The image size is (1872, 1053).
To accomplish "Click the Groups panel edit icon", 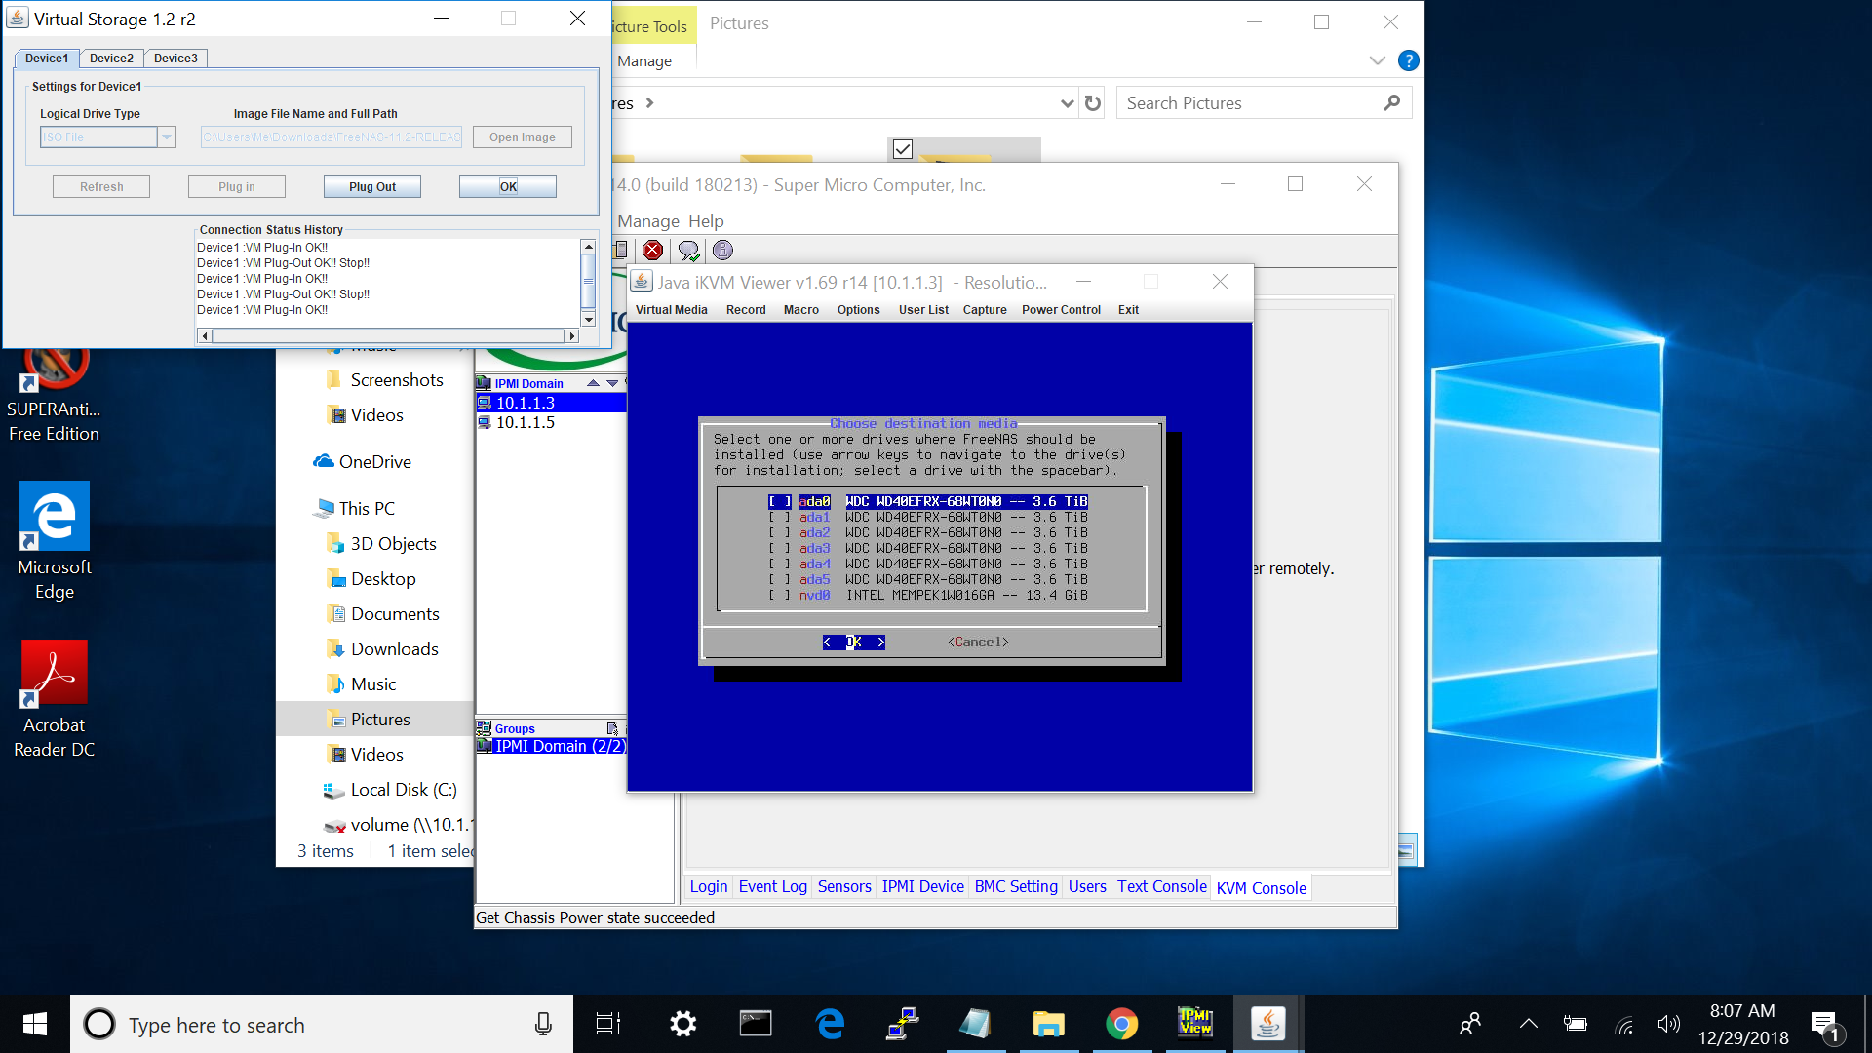I will click(612, 728).
